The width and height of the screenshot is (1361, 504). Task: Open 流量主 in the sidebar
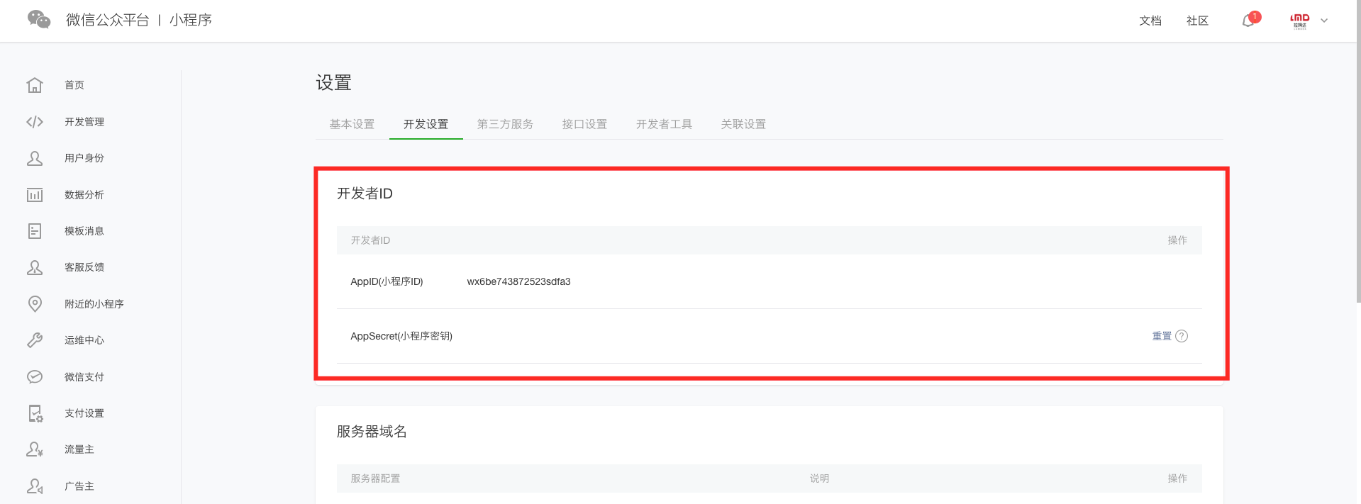(79, 449)
